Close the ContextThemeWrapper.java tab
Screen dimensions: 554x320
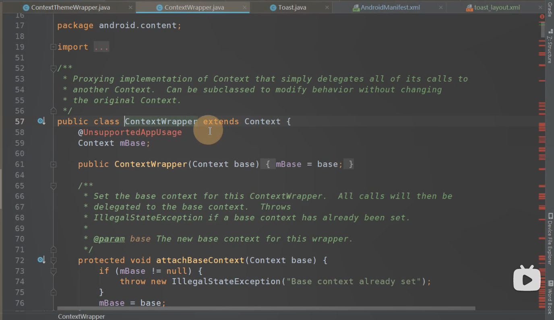[x=130, y=7]
